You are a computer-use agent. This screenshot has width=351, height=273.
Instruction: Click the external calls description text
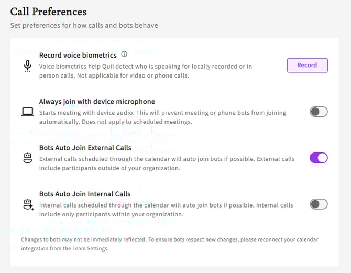pos(167,163)
